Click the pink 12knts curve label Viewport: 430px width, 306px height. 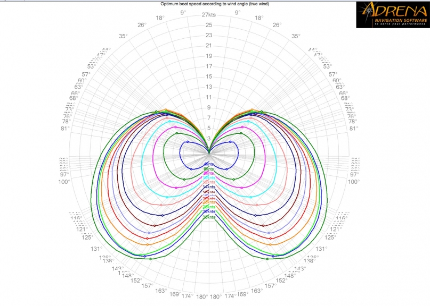209,182
